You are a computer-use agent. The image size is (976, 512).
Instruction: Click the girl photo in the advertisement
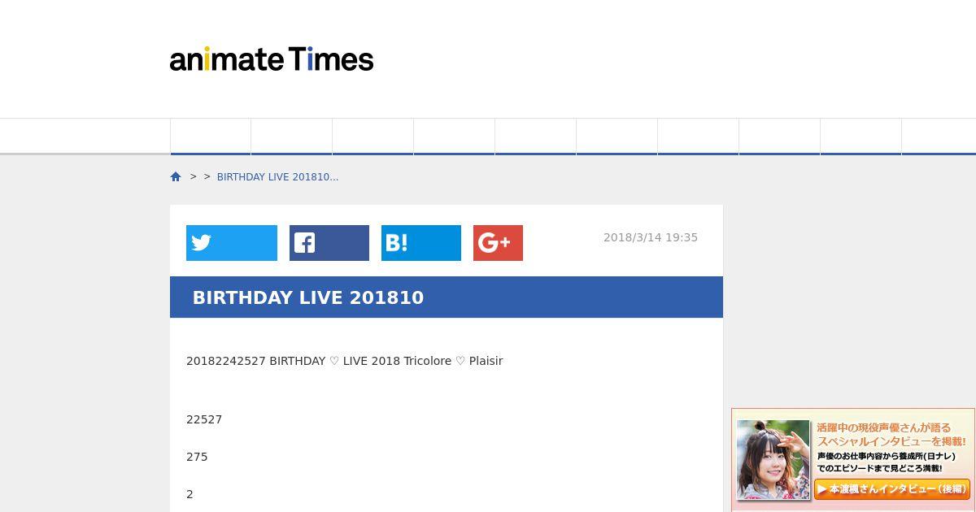pos(773,459)
